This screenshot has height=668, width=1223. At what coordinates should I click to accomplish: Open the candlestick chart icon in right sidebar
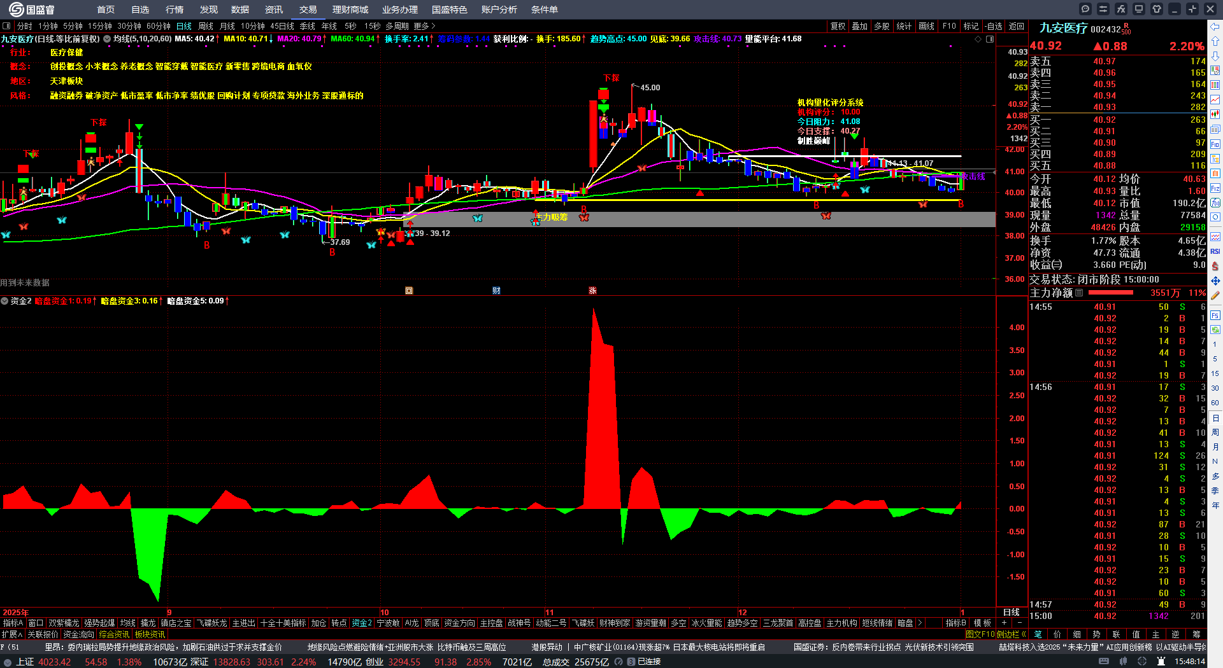[1215, 115]
